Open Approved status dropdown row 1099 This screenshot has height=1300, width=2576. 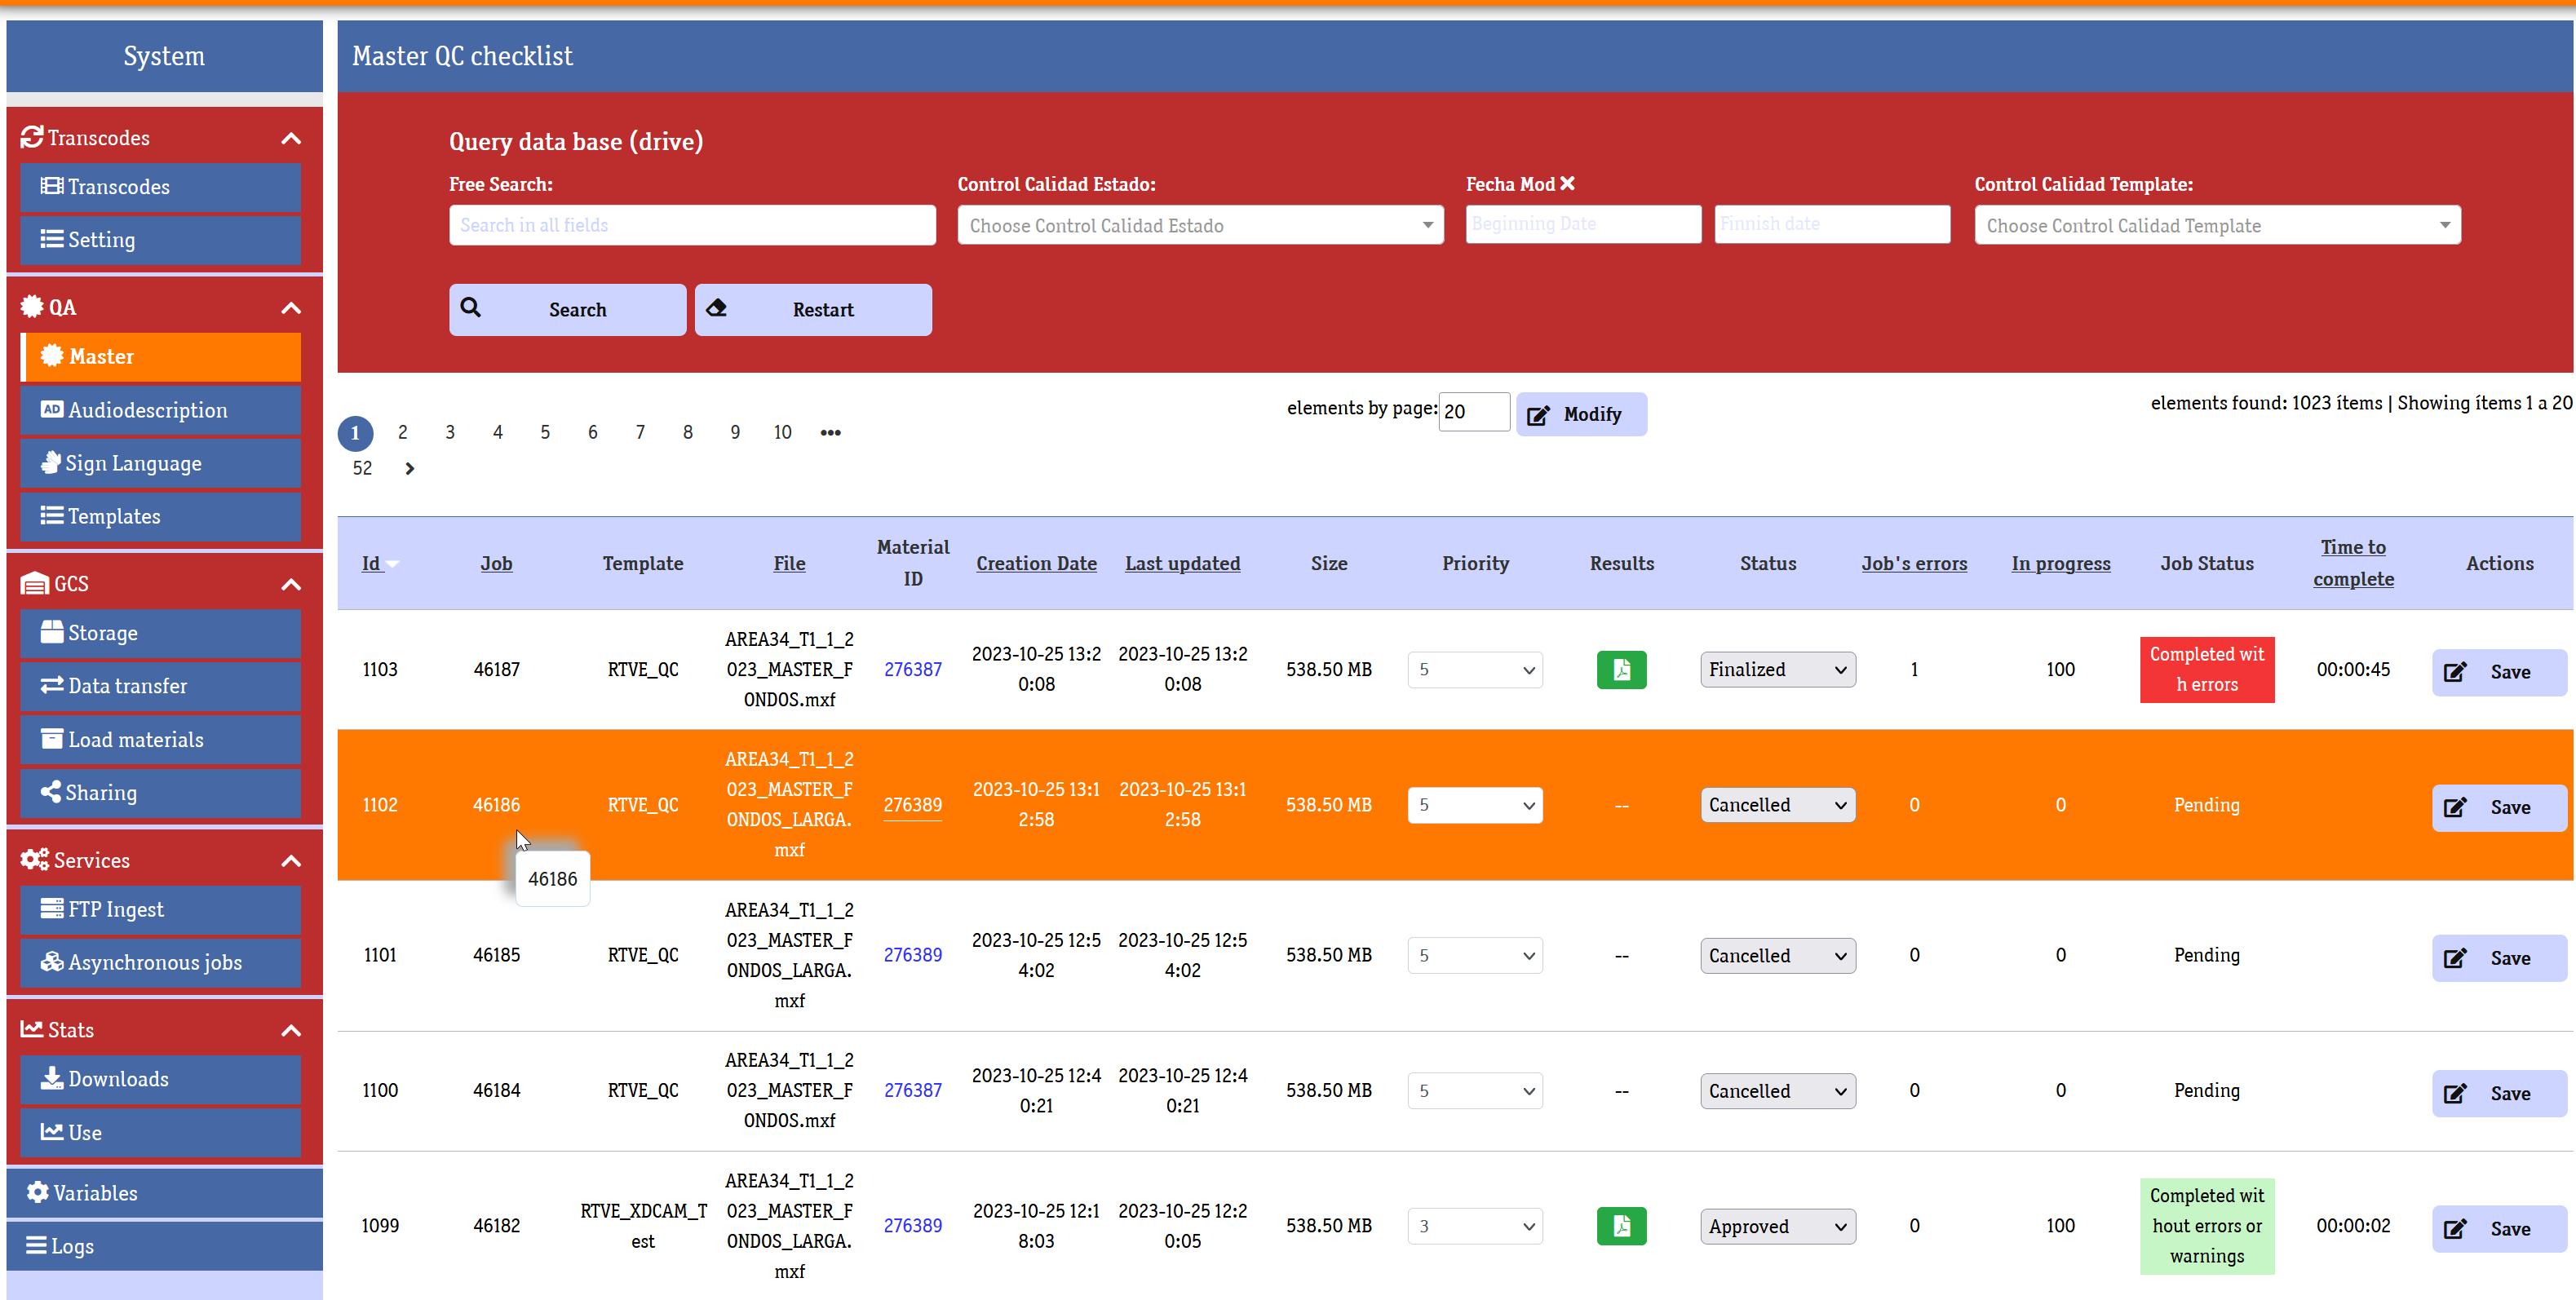1778,1227
